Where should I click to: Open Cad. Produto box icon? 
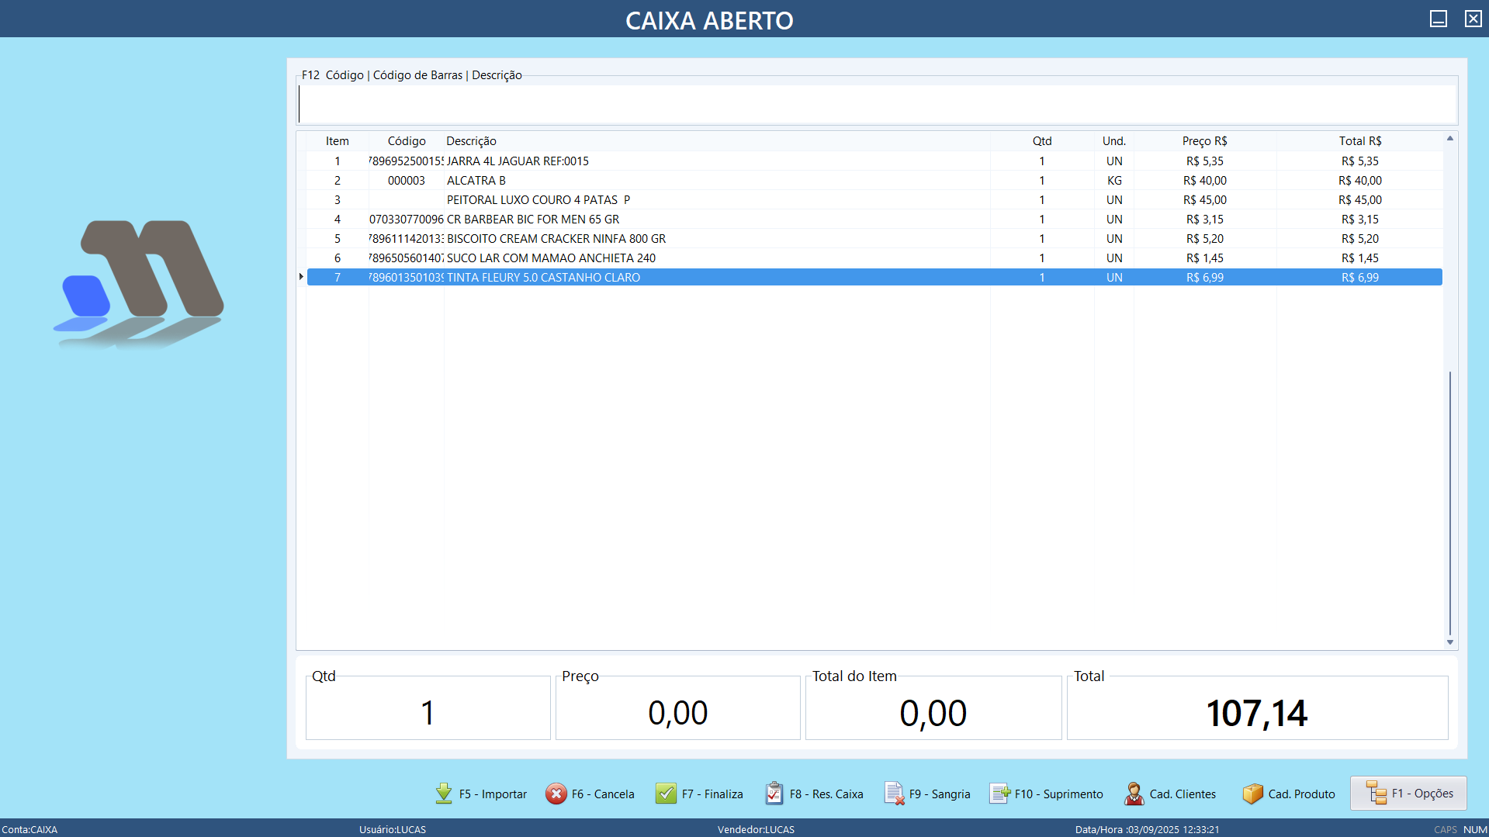point(1252,794)
